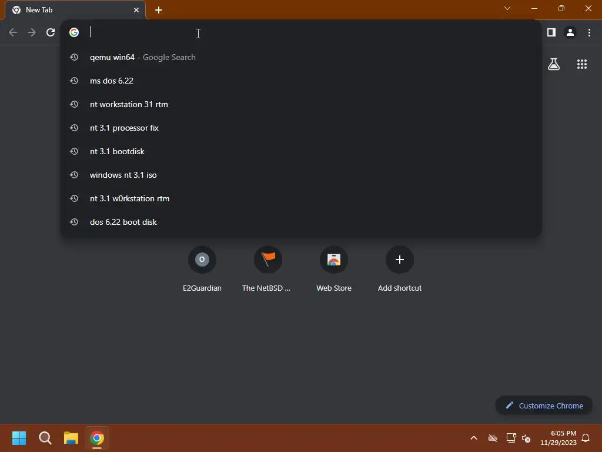602x452 pixels.
Task: Open the tab search chevron
Action: pyautogui.click(x=507, y=8)
